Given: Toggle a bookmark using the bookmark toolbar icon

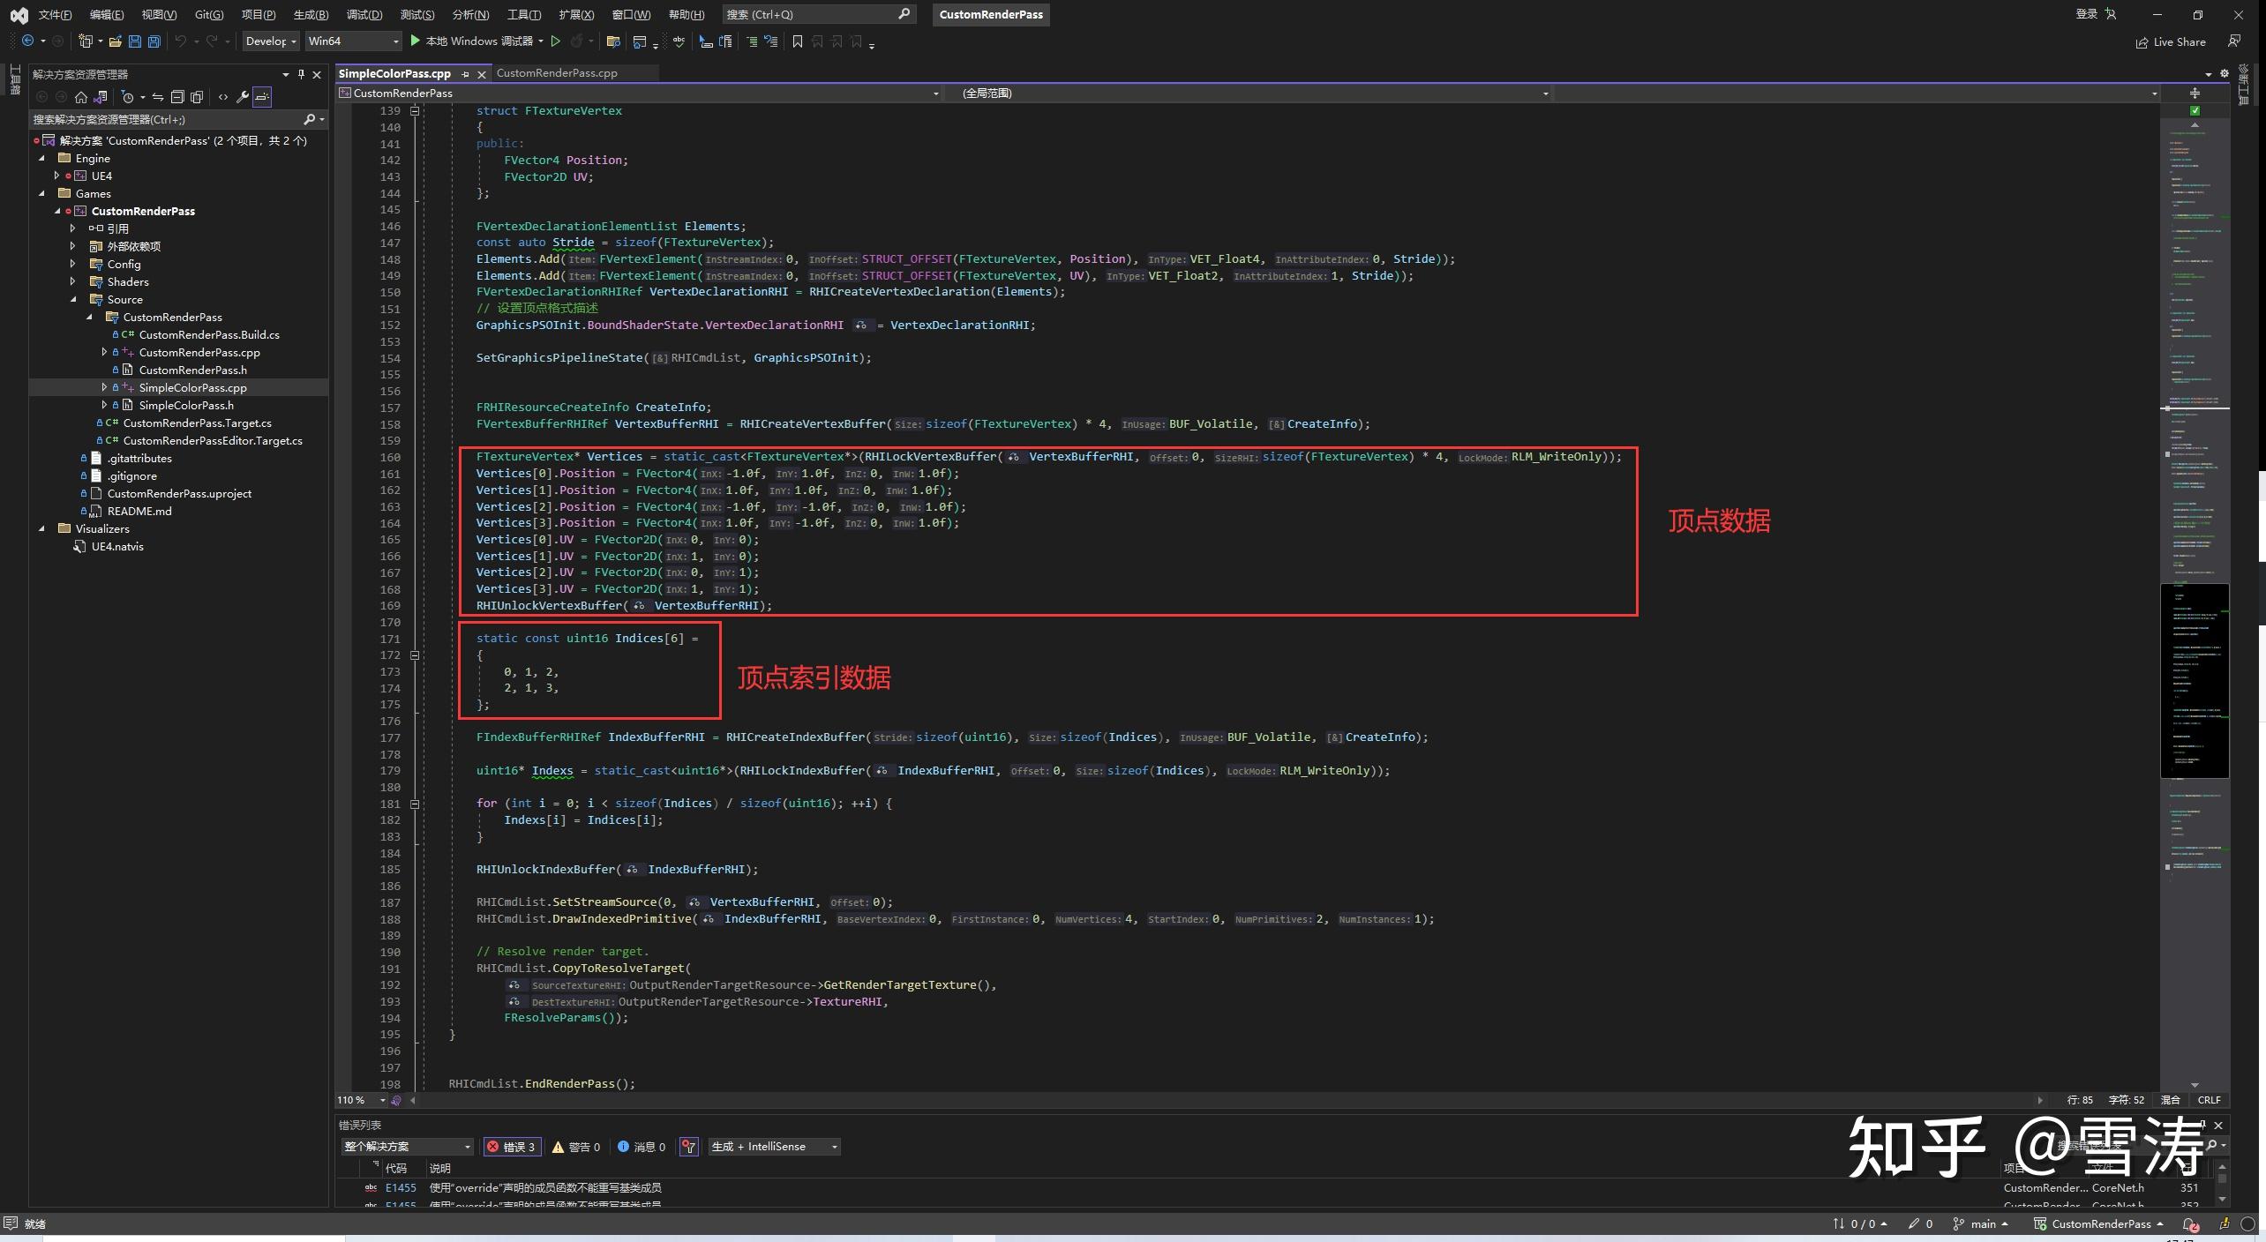Looking at the screenshot, I should pyautogui.click(x=797, y=41).
